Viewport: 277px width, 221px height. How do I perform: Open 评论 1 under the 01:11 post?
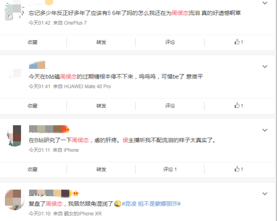point(170,170)
